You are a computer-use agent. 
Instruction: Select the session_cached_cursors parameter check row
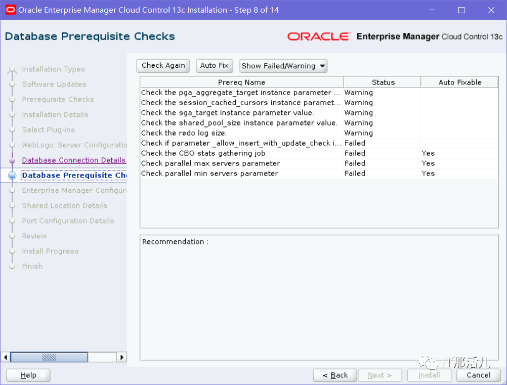319,103
